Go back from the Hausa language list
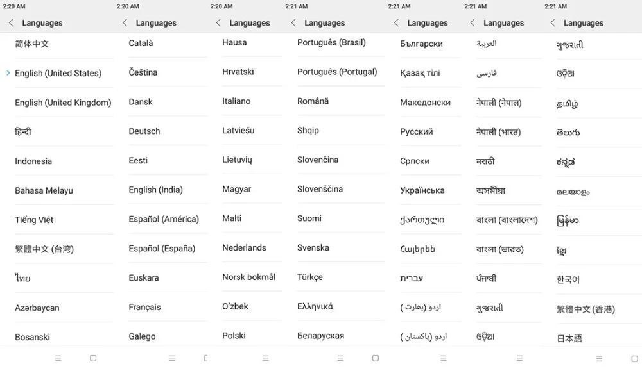The image size is (642, 371). click(218, 23)
